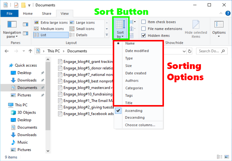
Task: Open recent locations dropdown arrow
Action: click(24, 51)
